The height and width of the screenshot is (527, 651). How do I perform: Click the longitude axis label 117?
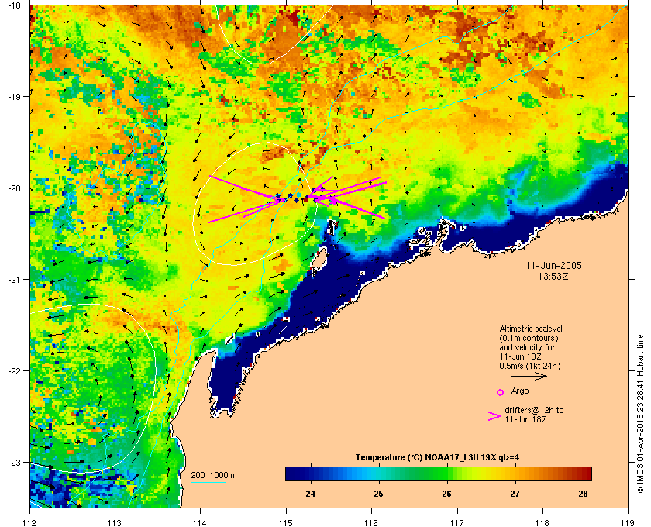tap(456, 522)
